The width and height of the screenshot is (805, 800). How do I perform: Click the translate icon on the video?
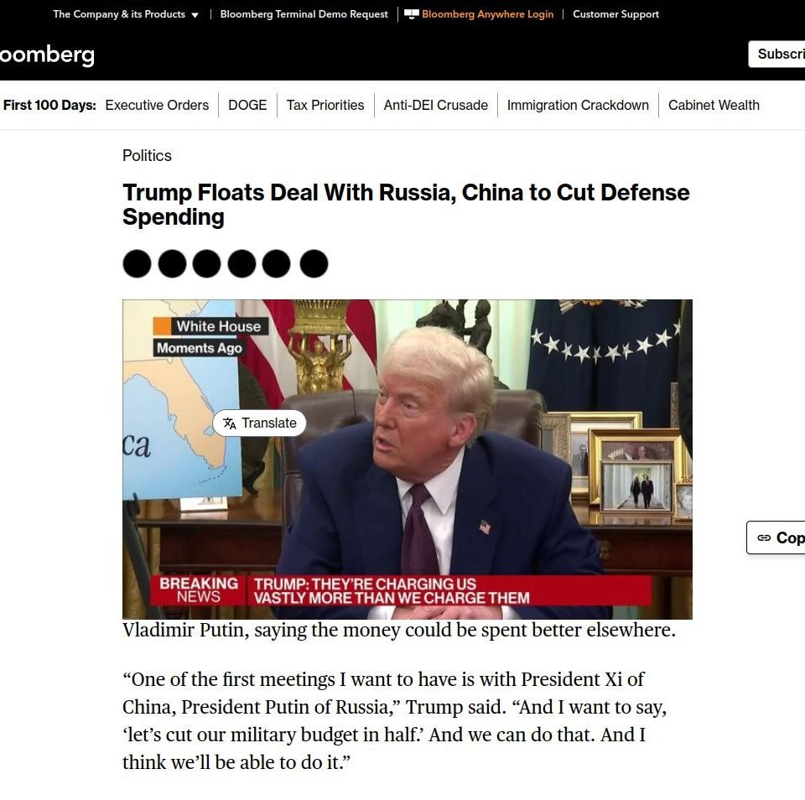230,423
